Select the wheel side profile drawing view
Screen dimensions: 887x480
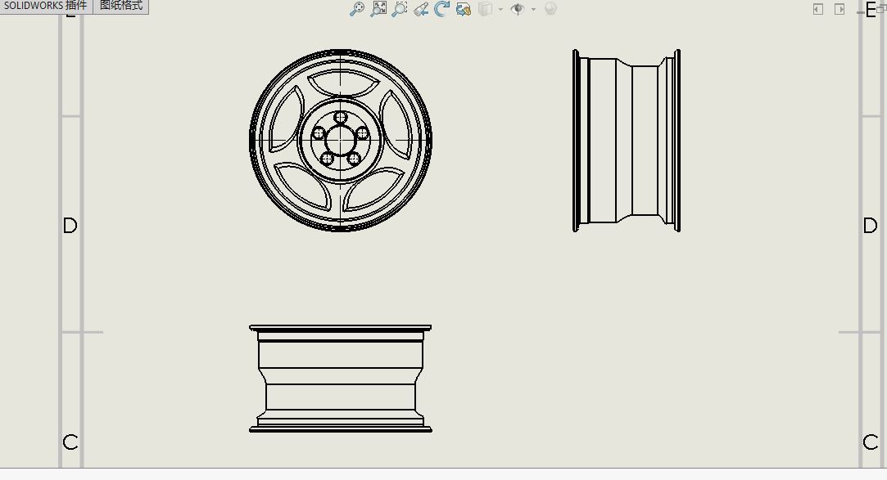(627, 141)
